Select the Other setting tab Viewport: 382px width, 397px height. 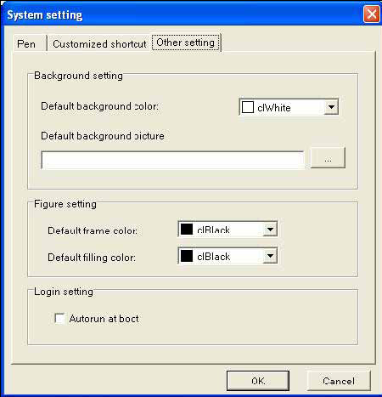click(186, 43)
